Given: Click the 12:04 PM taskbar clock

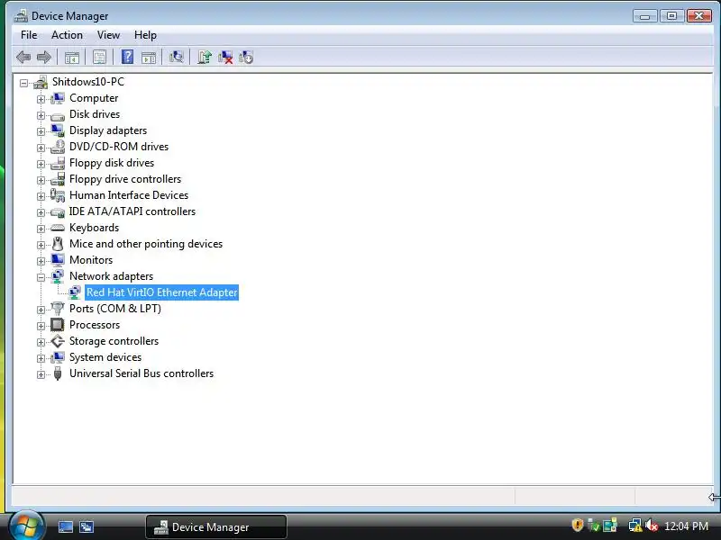Looking at the screenshot, I should (686, 526).
